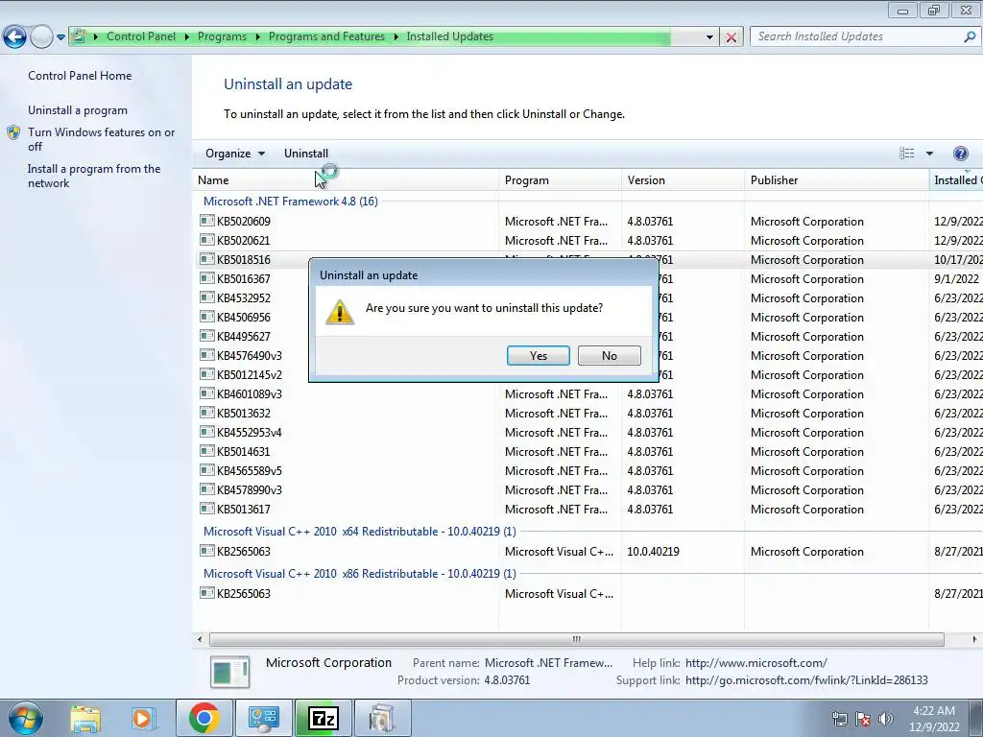Open the clock showing 4:22 AM
The height and width of the screenshot is (737, 983).
[x=933, y=719]
